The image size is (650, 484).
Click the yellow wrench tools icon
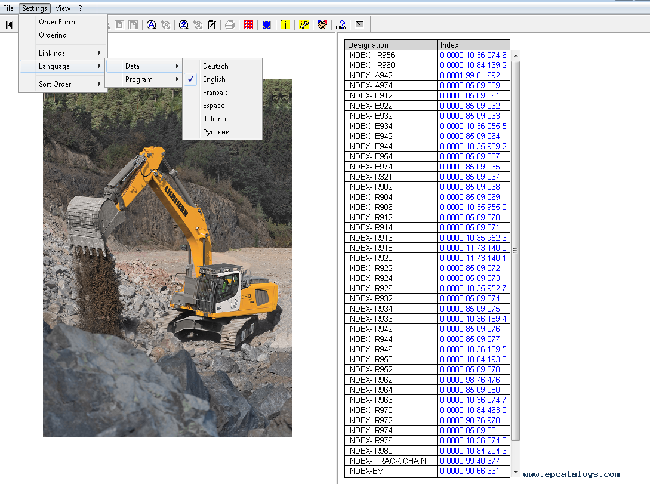tap(303, 25)
